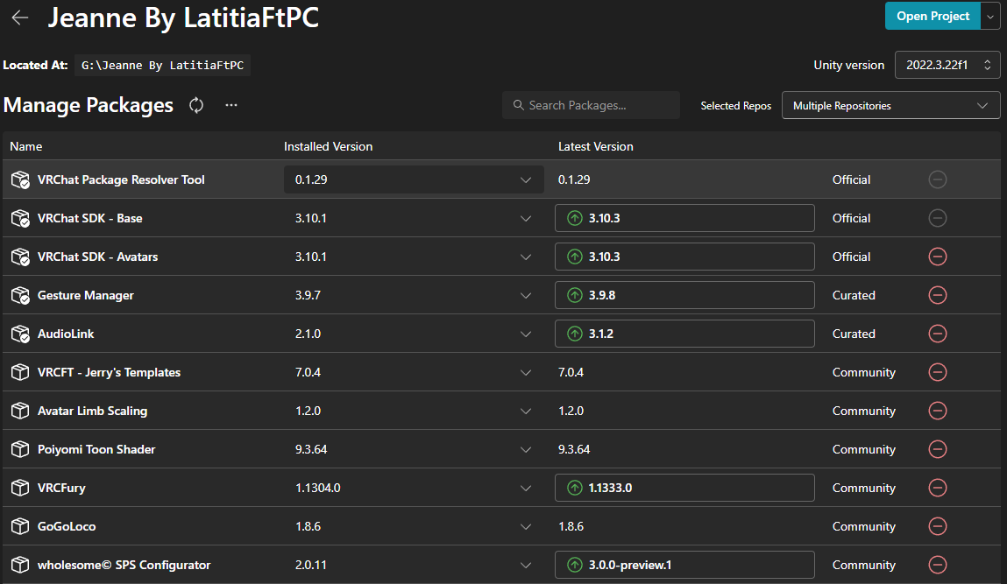This screenshot has width=1007, height=584.
Task: Open installed version dropdown for VRChat SDK - Avatars
Action: point(414,257)
